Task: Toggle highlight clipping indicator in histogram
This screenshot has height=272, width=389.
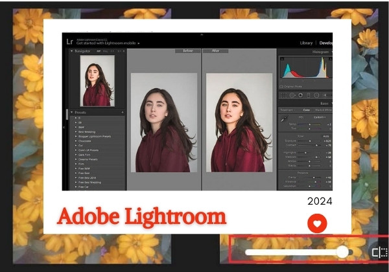Action: [x=330, y=59]
